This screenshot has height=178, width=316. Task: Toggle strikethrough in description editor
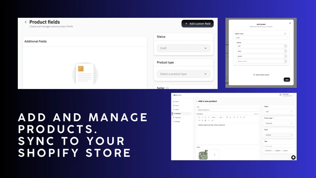coord(209,117)
